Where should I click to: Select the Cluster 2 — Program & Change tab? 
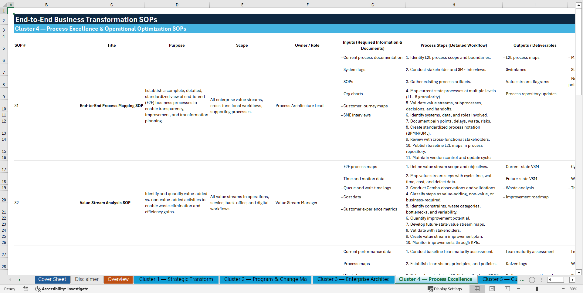pos(265,279)
